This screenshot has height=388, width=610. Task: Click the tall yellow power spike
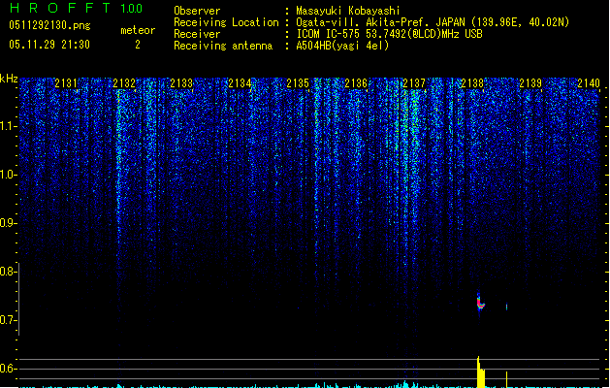pyautogui.click(x=481, y=372)
